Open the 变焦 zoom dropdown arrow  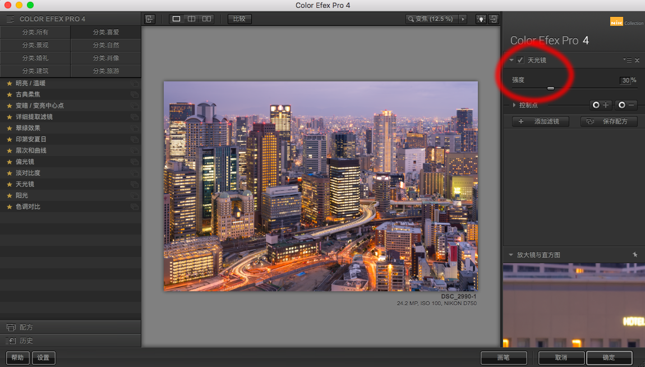[463, 19]
